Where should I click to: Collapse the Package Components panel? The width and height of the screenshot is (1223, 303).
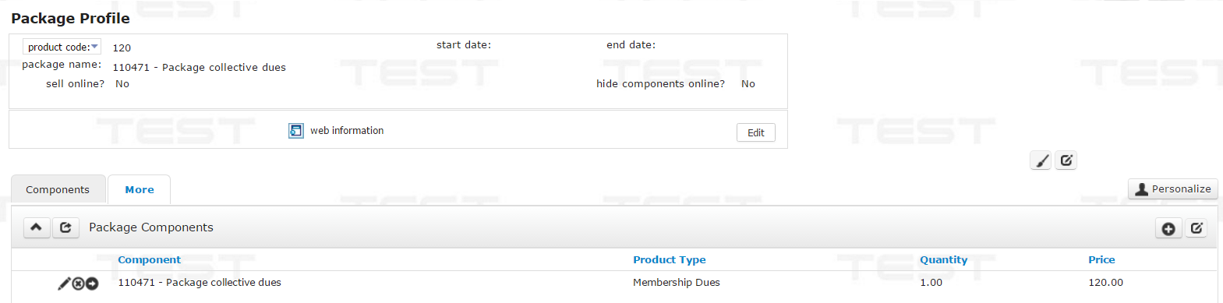pos(36,227)
